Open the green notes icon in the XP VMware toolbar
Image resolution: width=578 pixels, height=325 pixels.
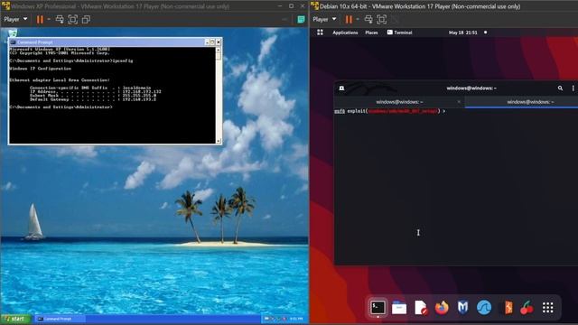tap(301, 19)
